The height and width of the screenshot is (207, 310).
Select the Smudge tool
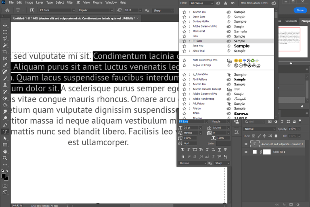click(5, 112)
